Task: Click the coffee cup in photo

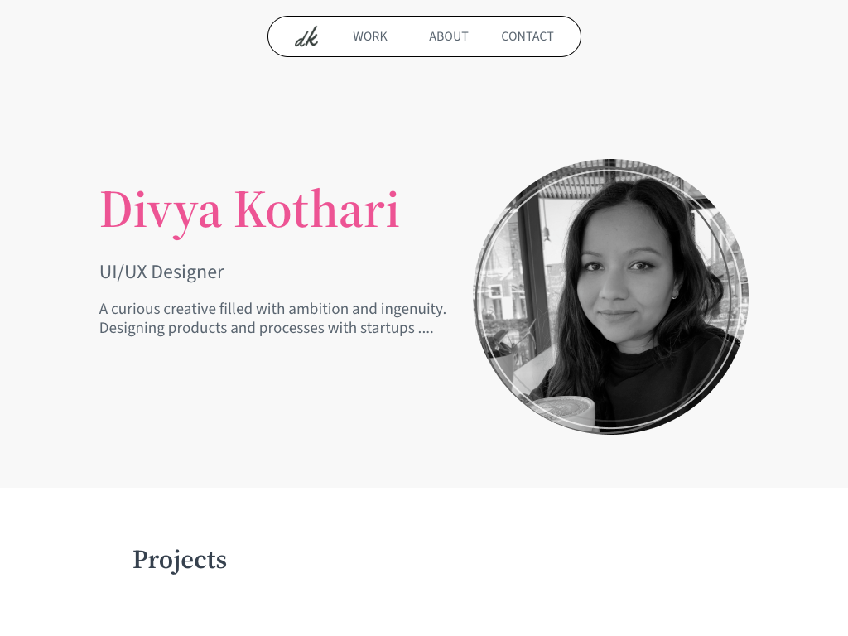Action: [x=562, y=414]
